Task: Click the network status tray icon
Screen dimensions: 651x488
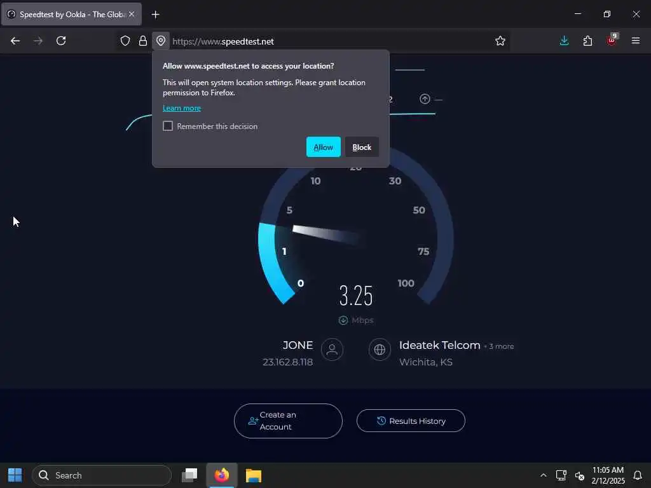Action: (561, 475)
